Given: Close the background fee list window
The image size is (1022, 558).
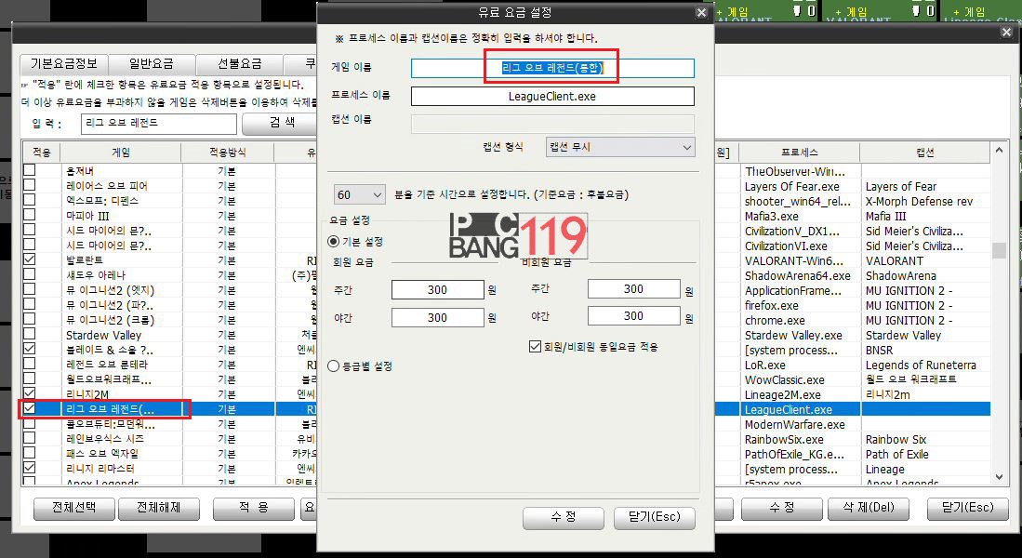Looking at the screenshot, I should (x=1005, y=32).
